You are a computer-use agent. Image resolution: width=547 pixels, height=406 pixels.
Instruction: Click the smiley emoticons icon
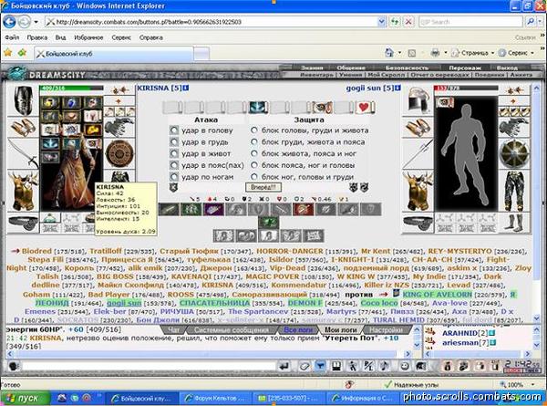point(404,366)
